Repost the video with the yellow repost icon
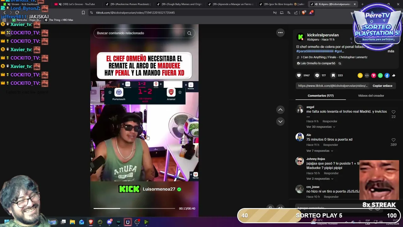This screenshot has width=403, height=227. (x=360, y=75)
